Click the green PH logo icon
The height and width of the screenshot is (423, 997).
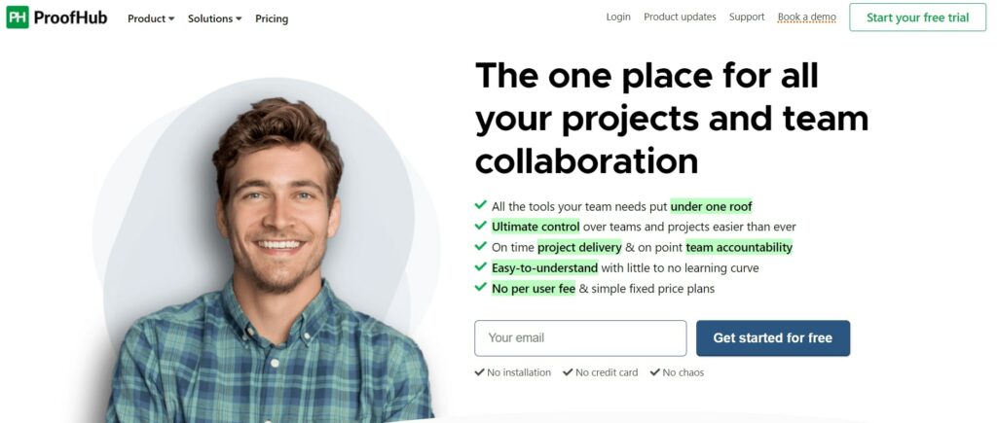pyautogui.click(x=18, y=18)
